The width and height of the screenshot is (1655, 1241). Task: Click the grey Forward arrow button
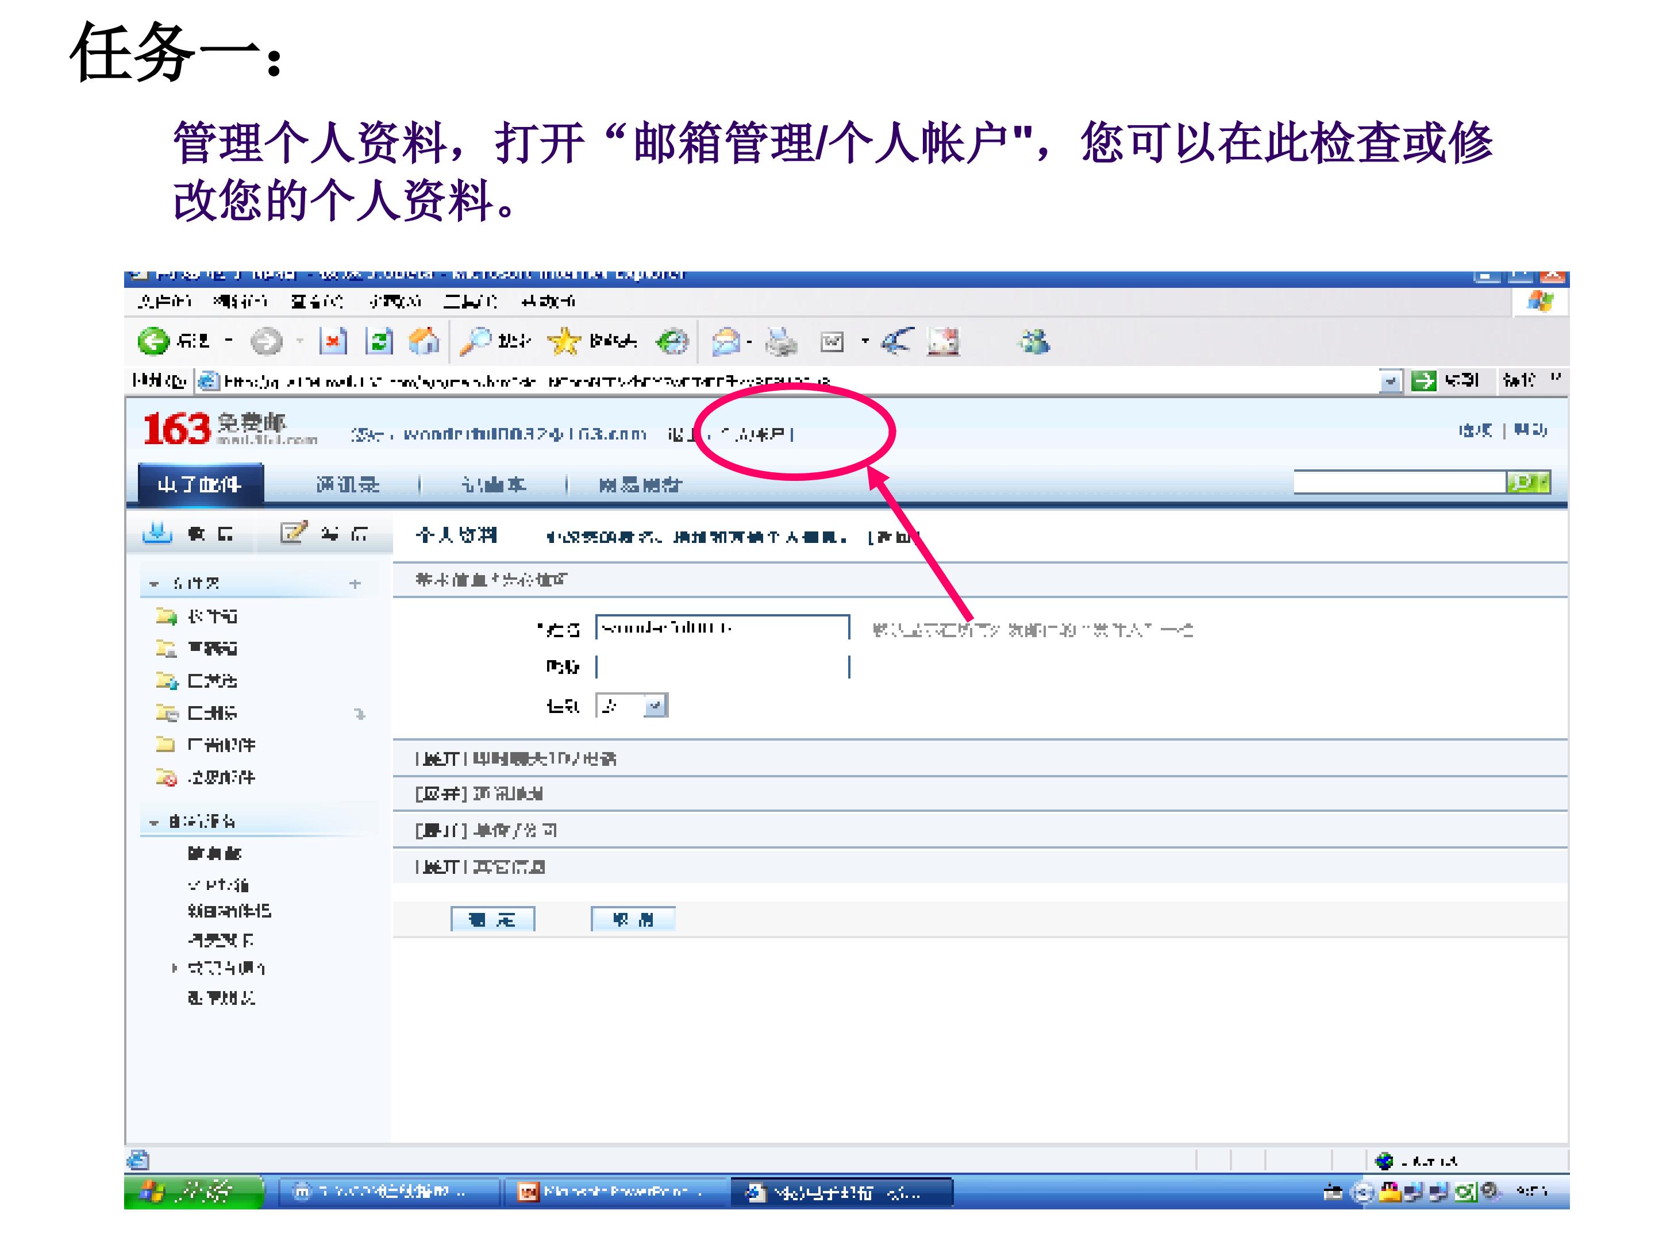pos(265,342)
